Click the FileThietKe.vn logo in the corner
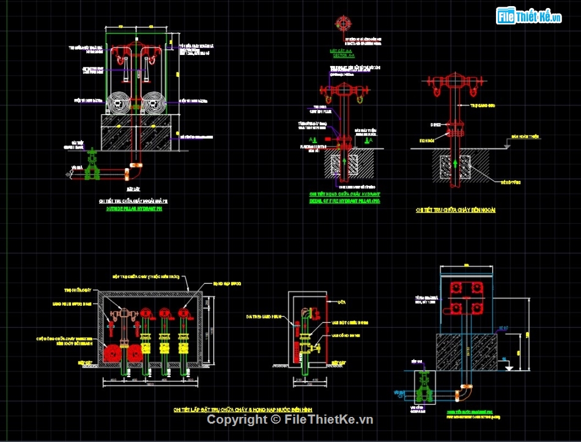Image resolution: width=581 pixels, height=442 pixels. click(530, 17)
